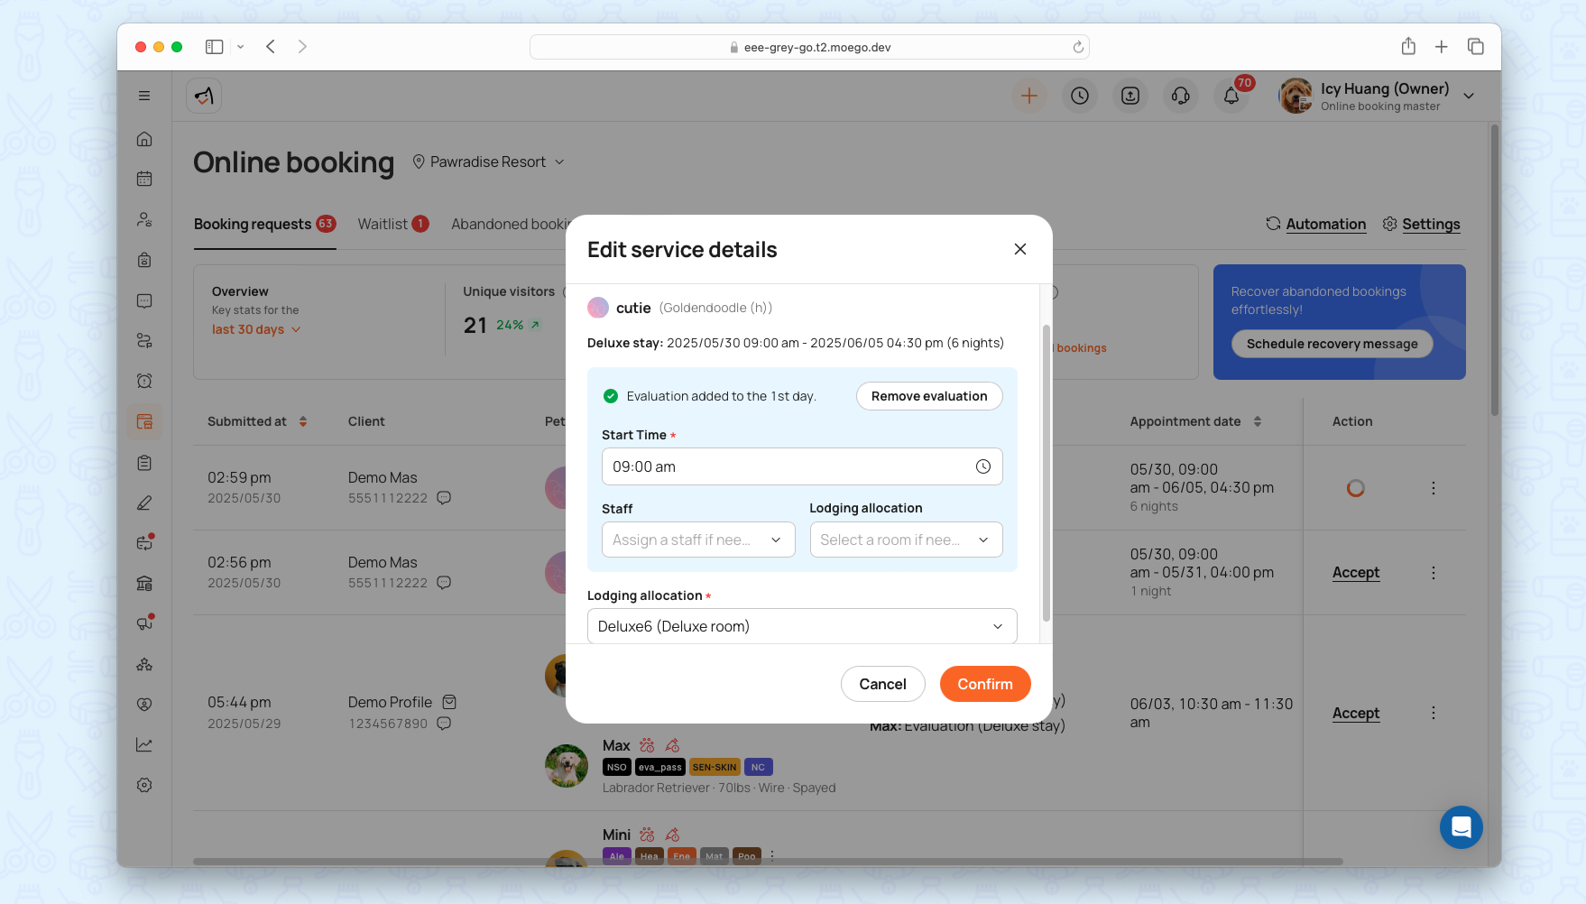Reload the page in Safari
The image size is (1586, 904).
tap(1078, 47)
